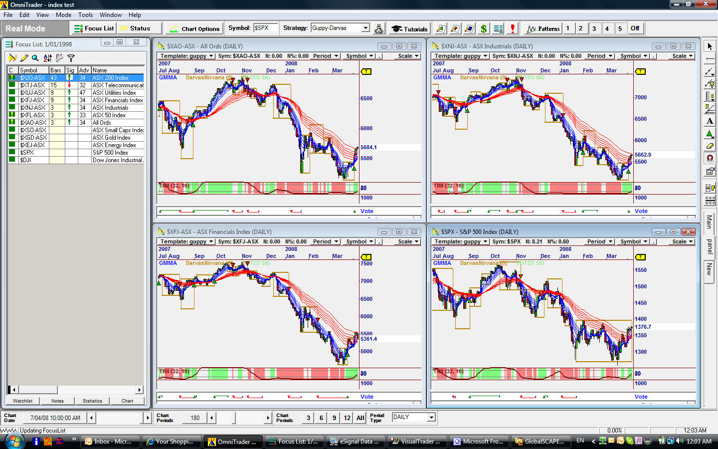Toggle the Focus List toolbar button
Viewport: 718px width, 449px height.
pyautogui.click(x=94, y=28)
